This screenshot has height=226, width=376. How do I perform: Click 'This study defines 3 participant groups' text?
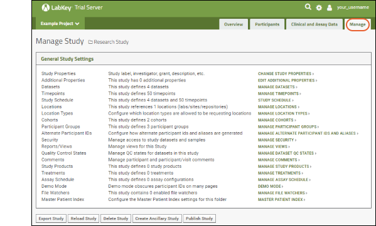(148, 126)
